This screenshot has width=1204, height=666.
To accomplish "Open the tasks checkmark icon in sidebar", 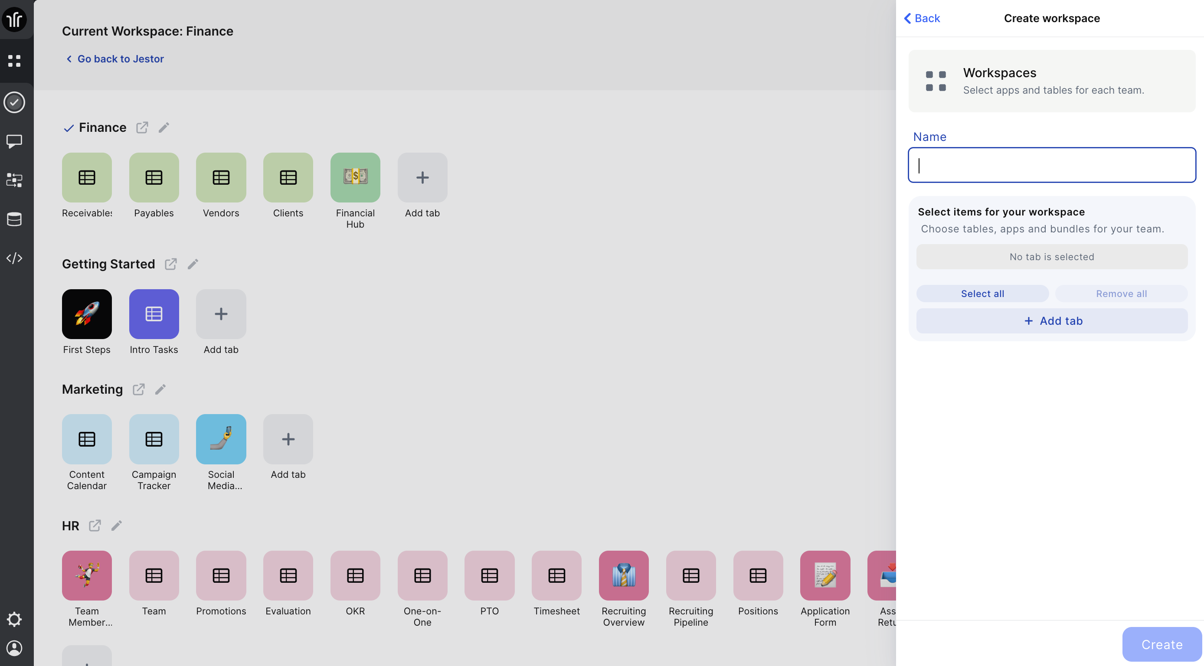I will (14, 102).
